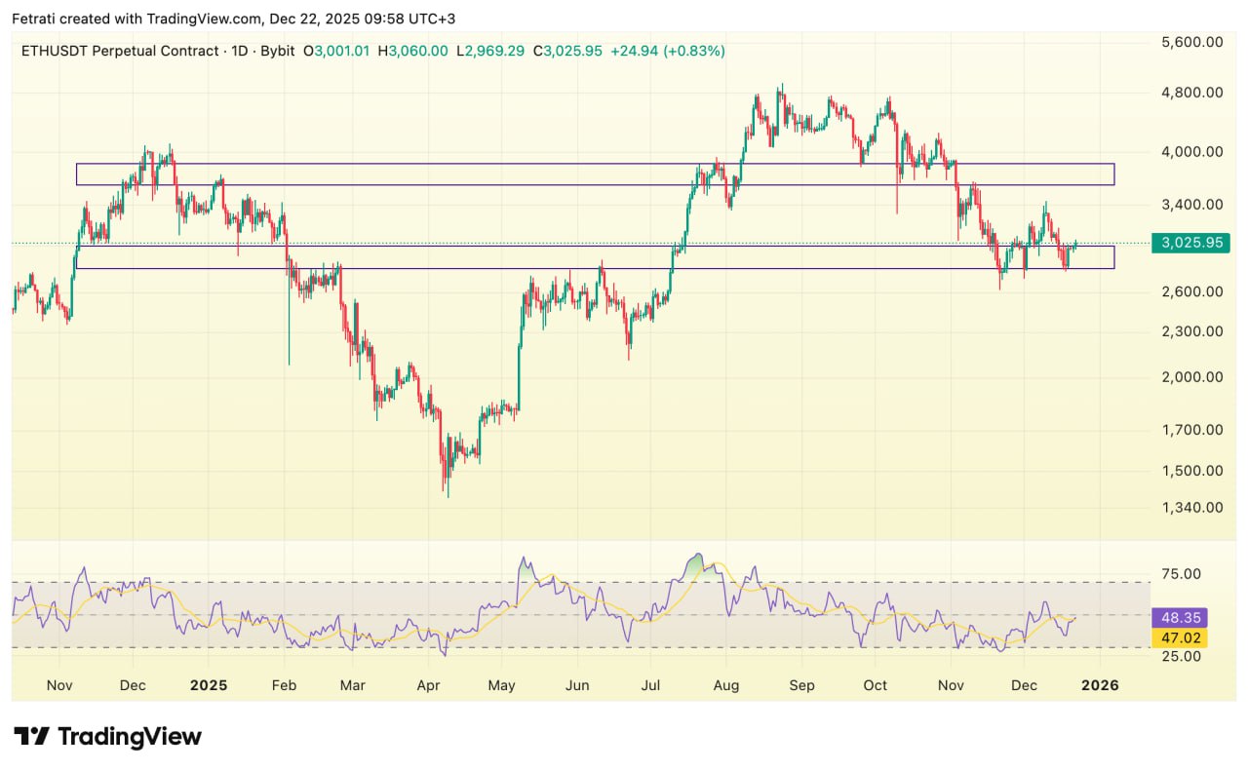Click the green 3,025.95 current price label
1248x772 pixels.
click(x=1189, y=243)
